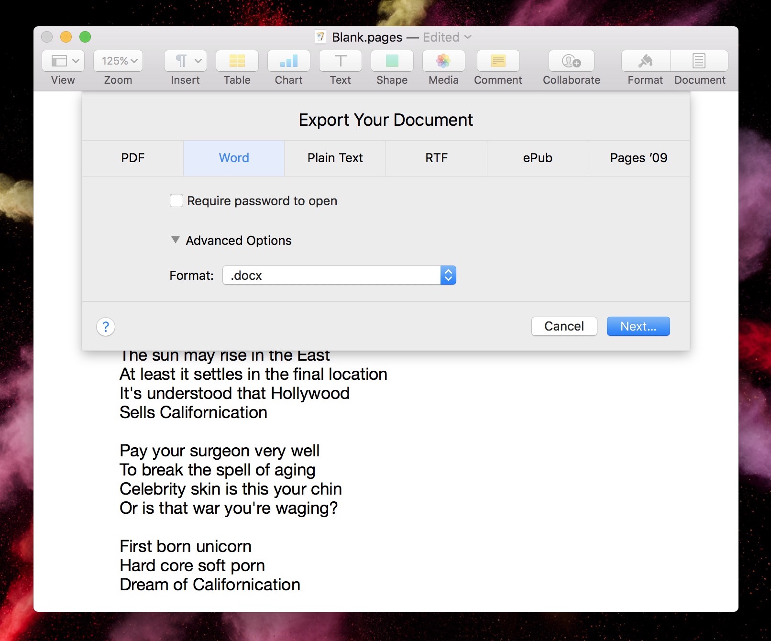Enable Require password to open
771x641 pixels.
(x=176, y=200)
